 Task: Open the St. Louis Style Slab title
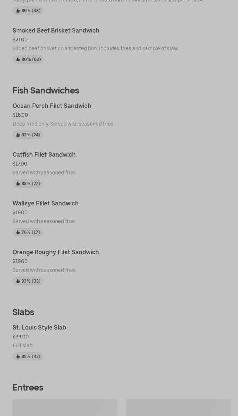point(39,327)
